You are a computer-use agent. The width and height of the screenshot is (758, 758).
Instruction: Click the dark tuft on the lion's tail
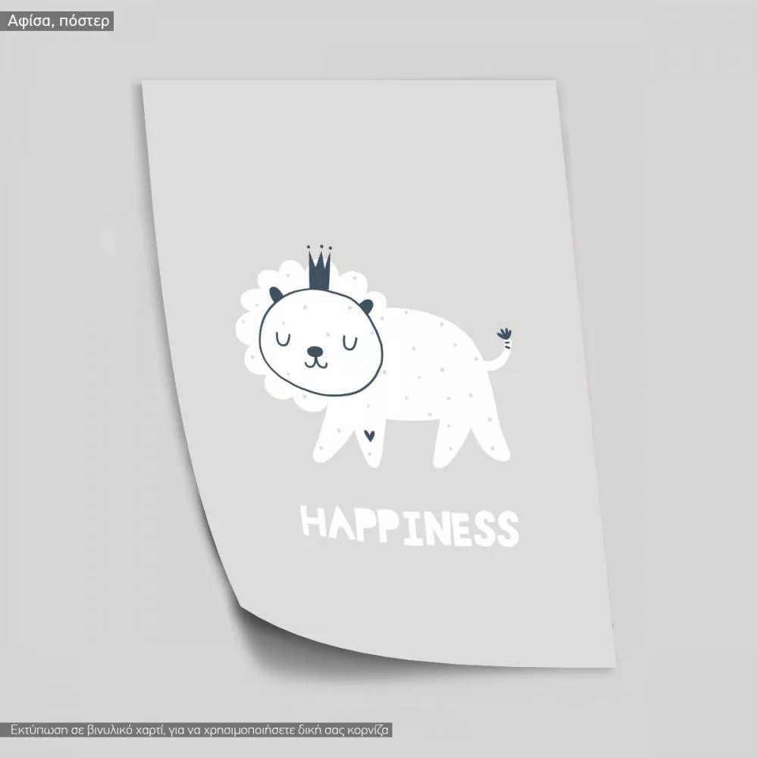(504, 336)
